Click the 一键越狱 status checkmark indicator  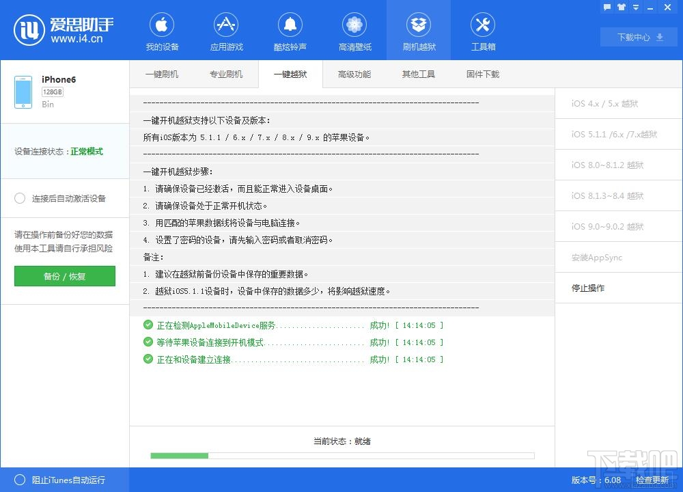click(148, 325)
